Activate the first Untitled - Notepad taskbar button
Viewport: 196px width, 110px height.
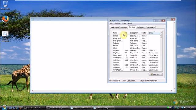point(81,108)
